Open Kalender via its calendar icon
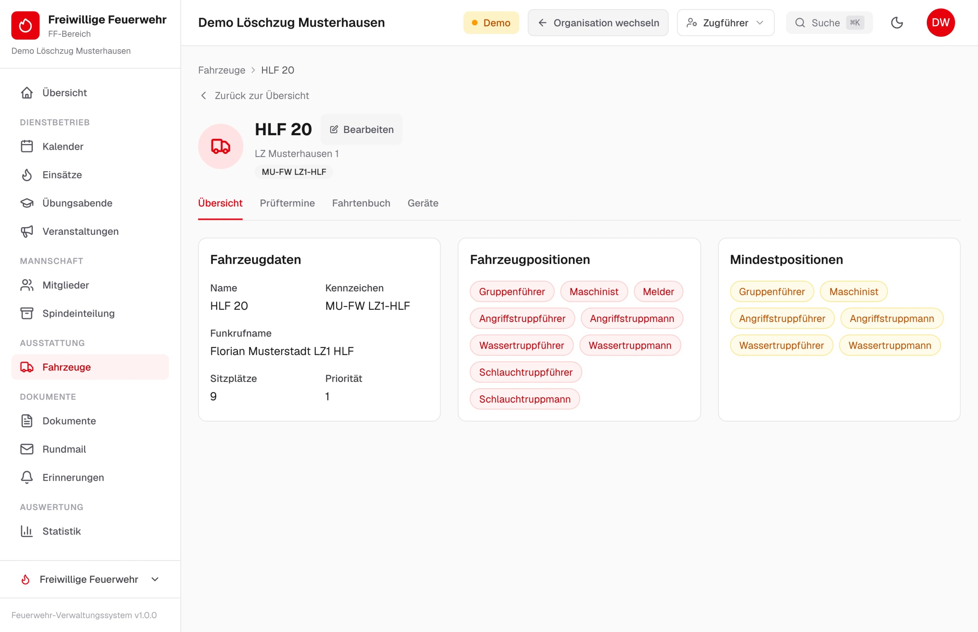Image resolution: width=978 pixels, height=632 pixels. pyautogui.click(x=27, y=147)
